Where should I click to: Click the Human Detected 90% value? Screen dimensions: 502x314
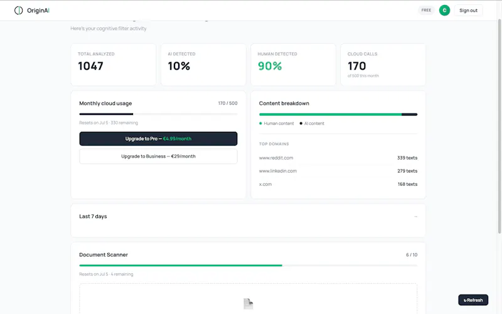click(x=270, y=66)
